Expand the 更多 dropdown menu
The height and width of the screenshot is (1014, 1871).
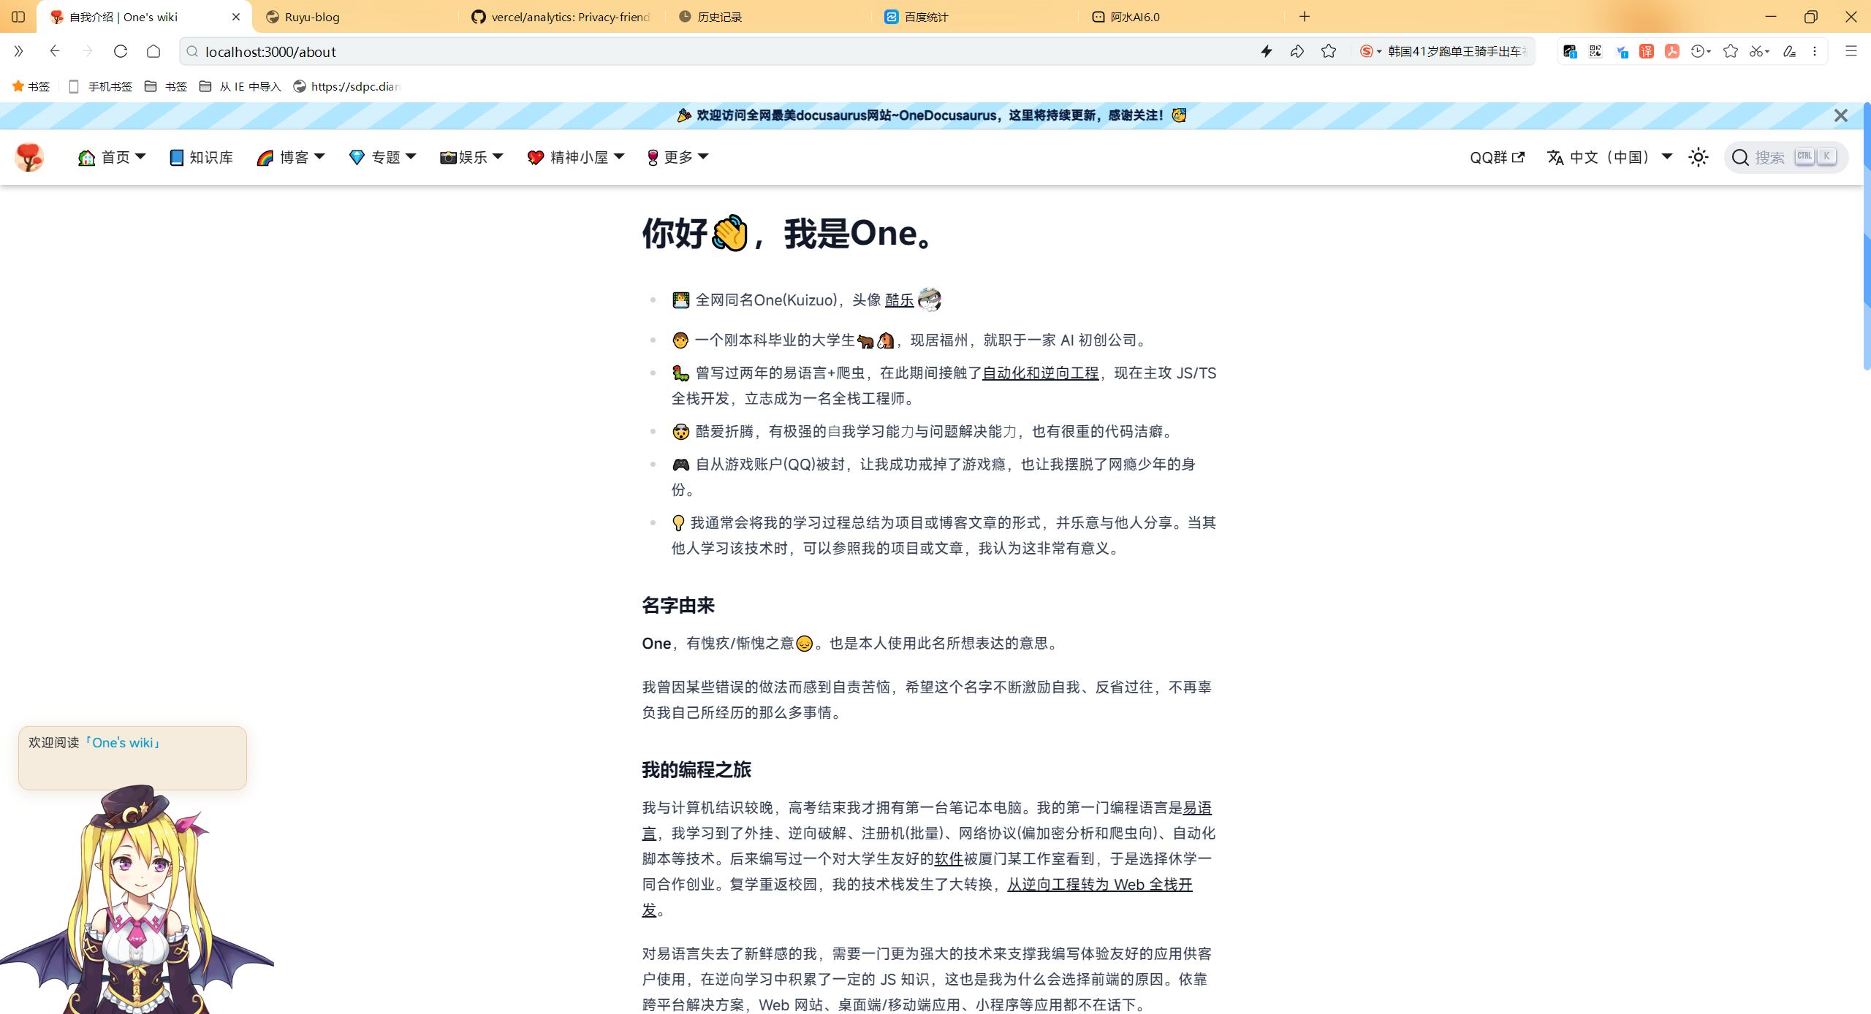pos(677,157)
